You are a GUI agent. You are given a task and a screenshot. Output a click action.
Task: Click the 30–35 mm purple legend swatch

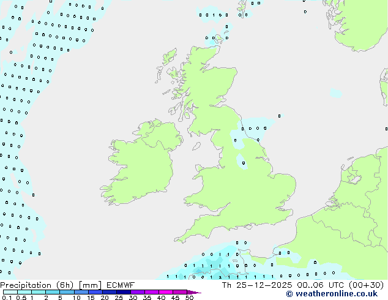[x=137, y=292]
